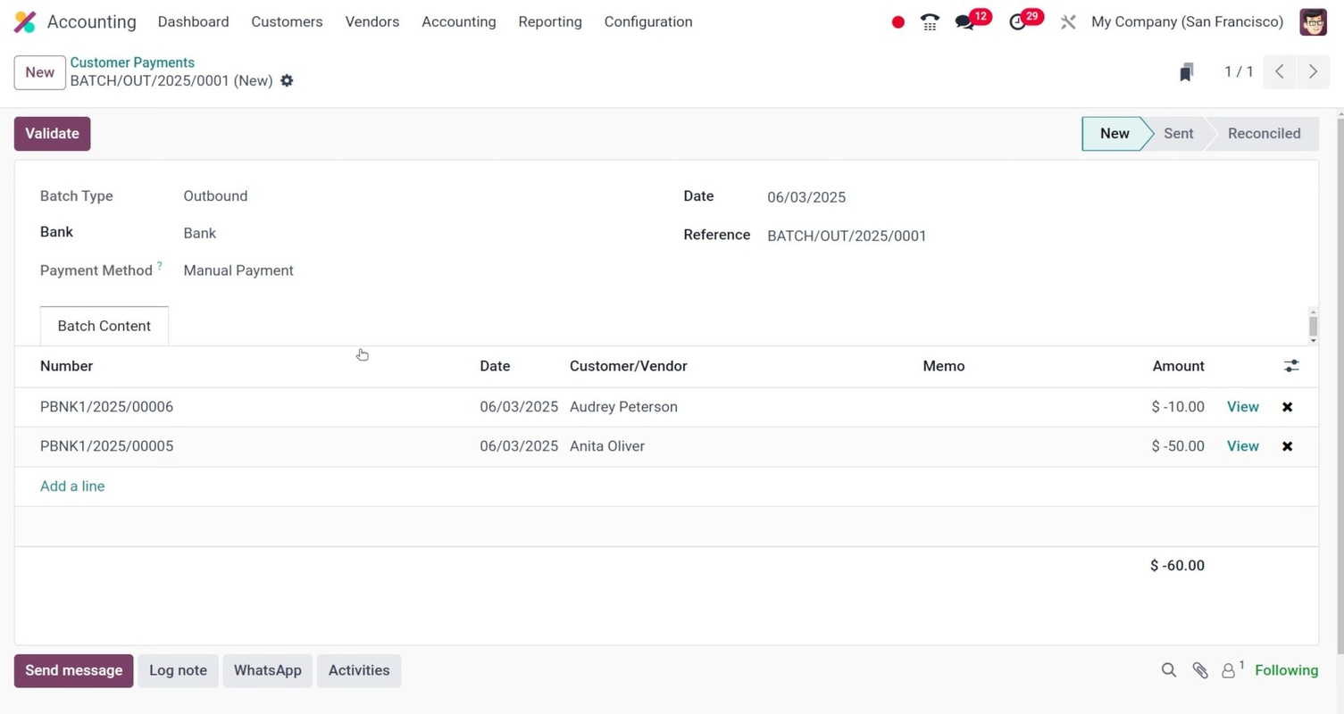The width and height of the screenshot is (1344, 714).
Task: Open the Reporting menu
Action: (x=549, y=22)
